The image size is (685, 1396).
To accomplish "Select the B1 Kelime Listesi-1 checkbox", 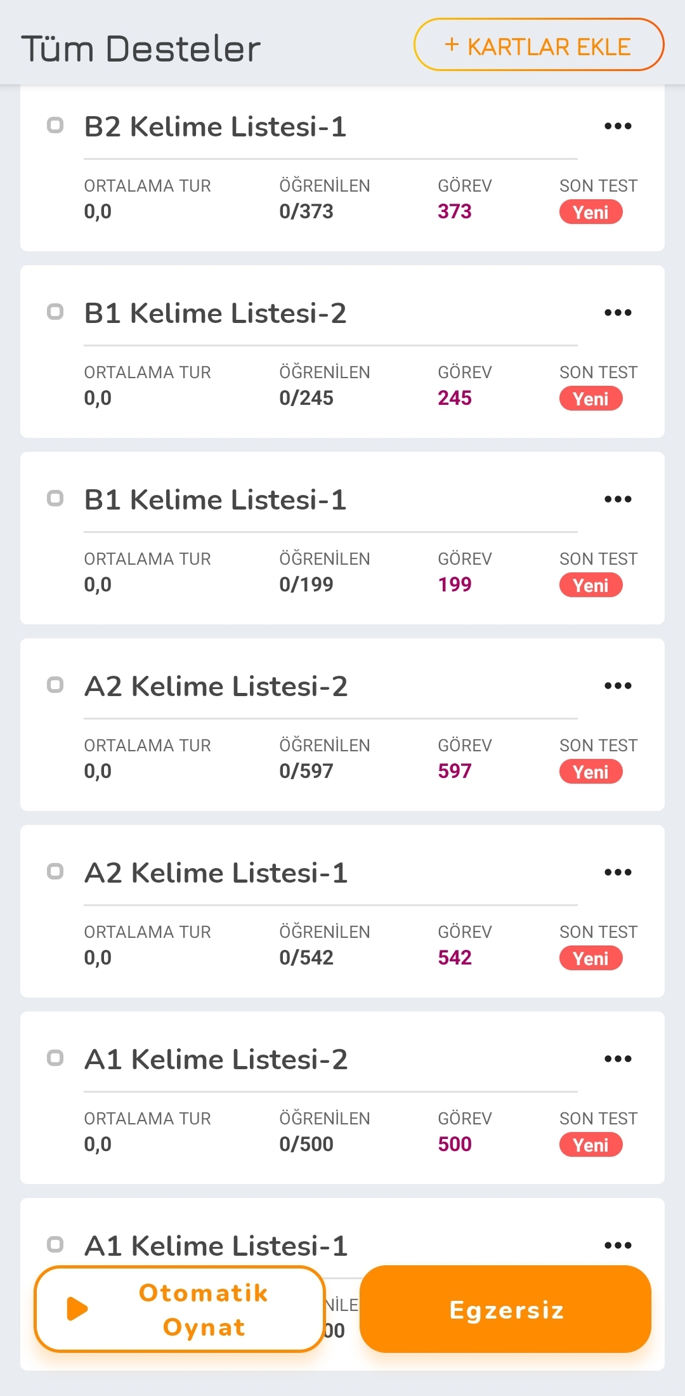I will click(56, 498).
